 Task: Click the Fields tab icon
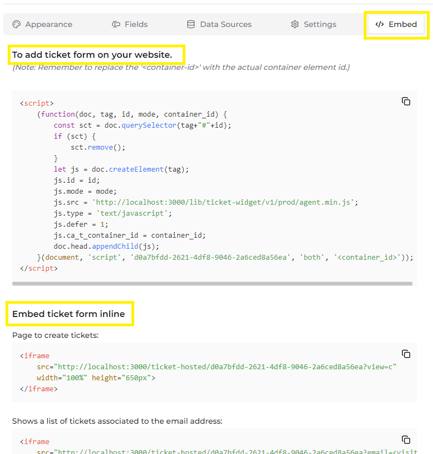117,24
